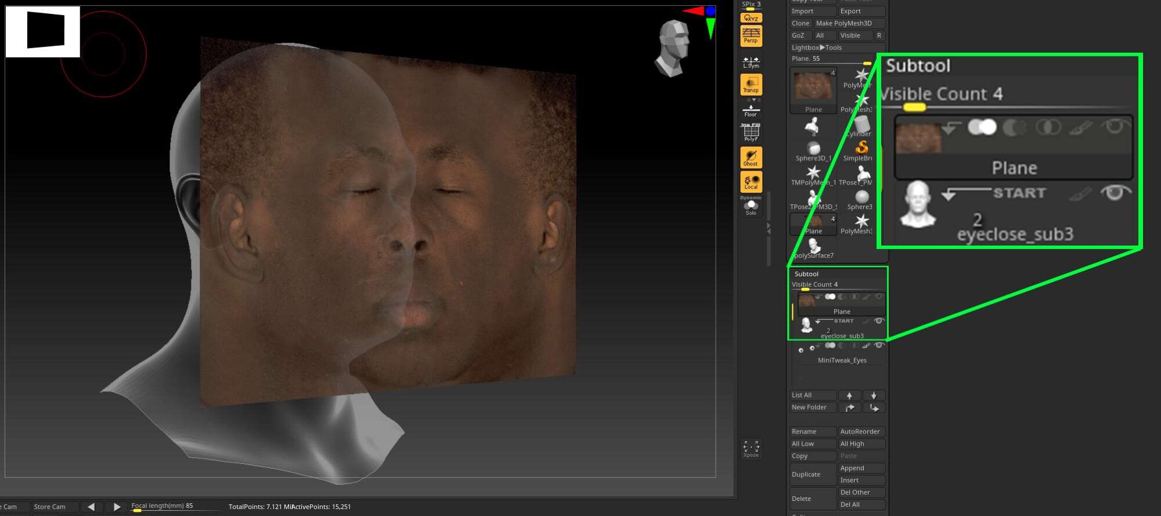Screen dimensions: 1161x516
Task: Toggle Solo mode button
Action: point(751,207)
